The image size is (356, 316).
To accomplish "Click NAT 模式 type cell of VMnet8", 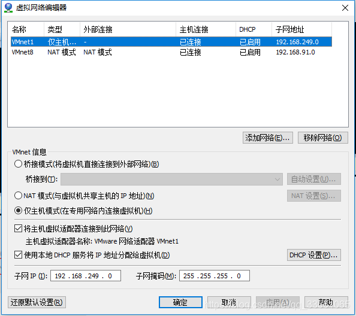I will tap(62, 52).
